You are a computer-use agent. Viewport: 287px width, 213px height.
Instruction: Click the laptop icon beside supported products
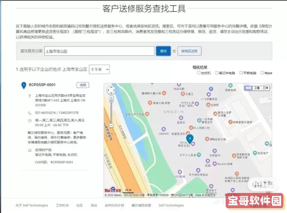(x=30, y=150)
